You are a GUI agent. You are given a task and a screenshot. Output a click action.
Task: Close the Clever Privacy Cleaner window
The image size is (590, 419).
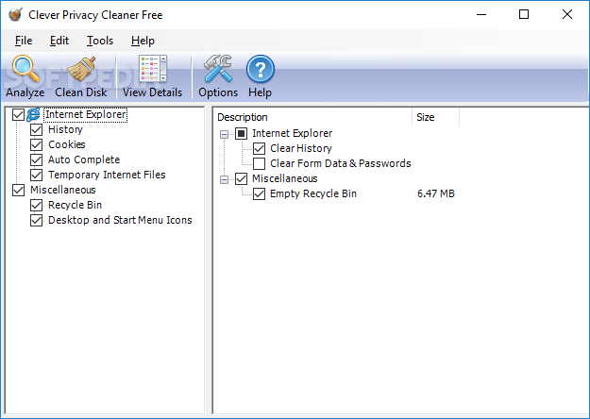567,15
